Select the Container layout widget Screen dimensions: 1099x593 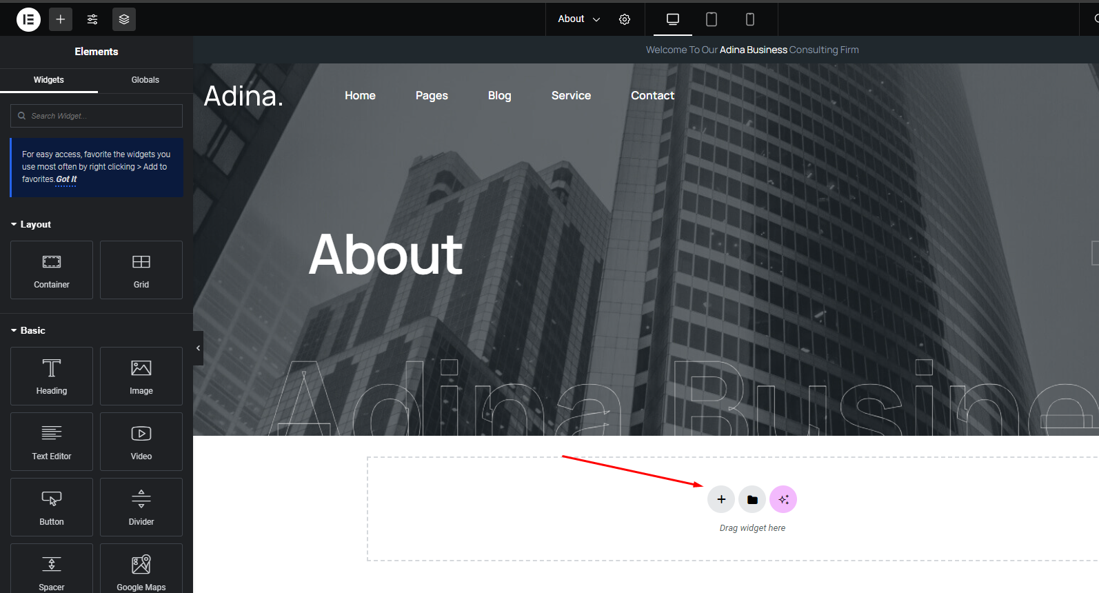pos(52,270)
